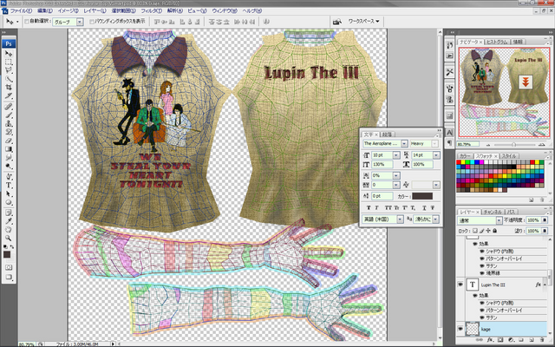Click the add layer mask icon

[x=500, y=340]
